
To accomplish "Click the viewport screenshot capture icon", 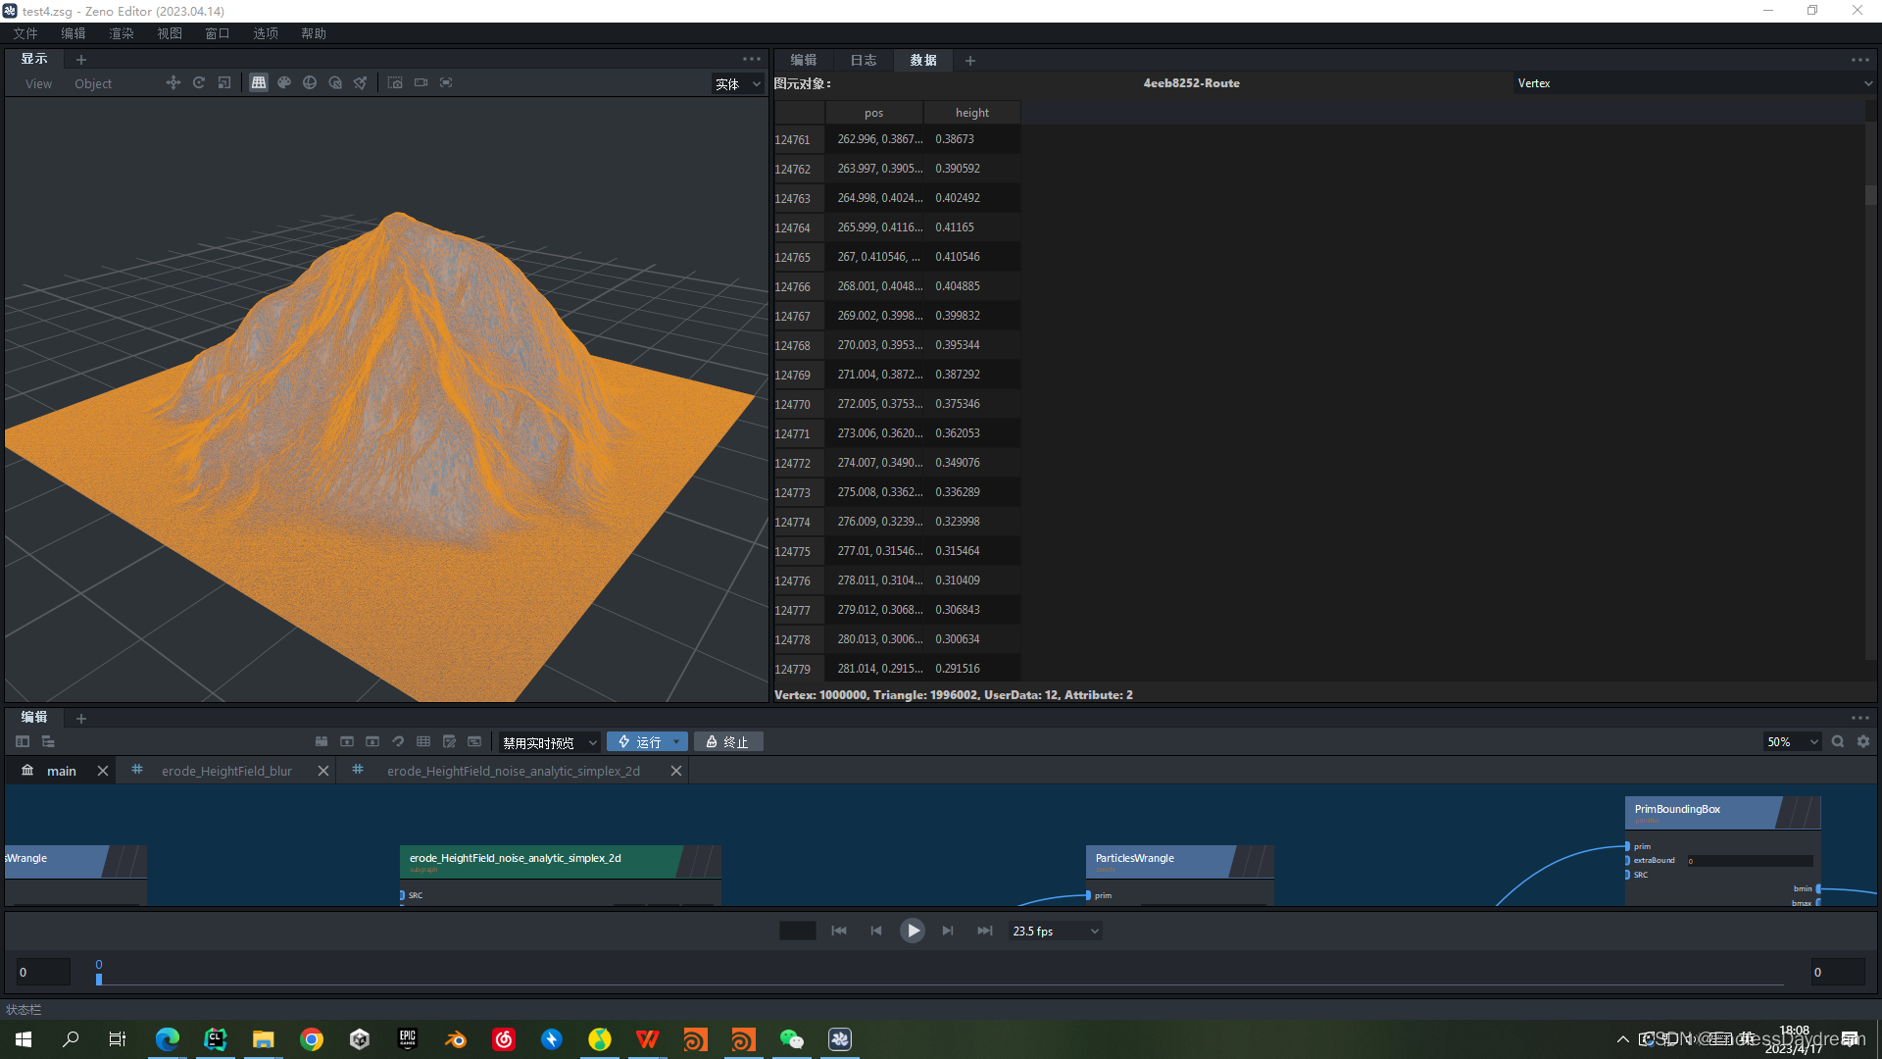I will coord(395,83).
